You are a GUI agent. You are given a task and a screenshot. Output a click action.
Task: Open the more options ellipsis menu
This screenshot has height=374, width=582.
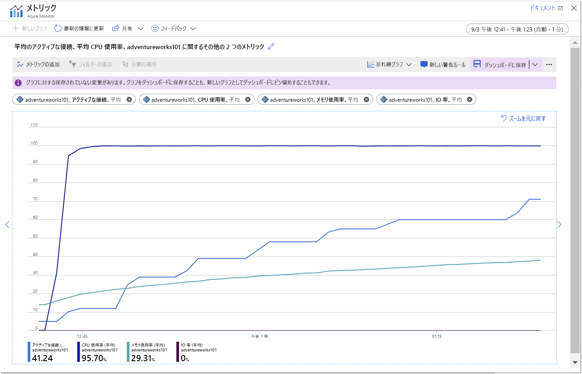point(549,64)
